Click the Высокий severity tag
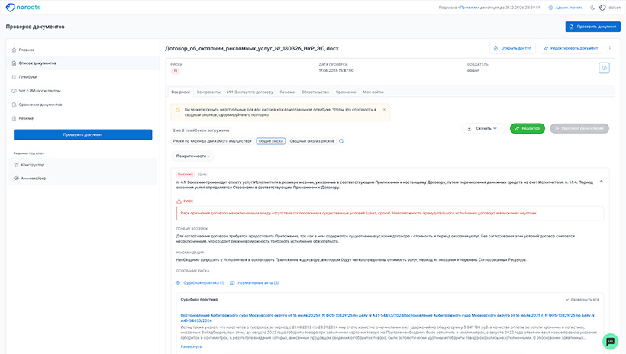The width and height of the screenshot is (626, 354). click(x=186, y=175)
